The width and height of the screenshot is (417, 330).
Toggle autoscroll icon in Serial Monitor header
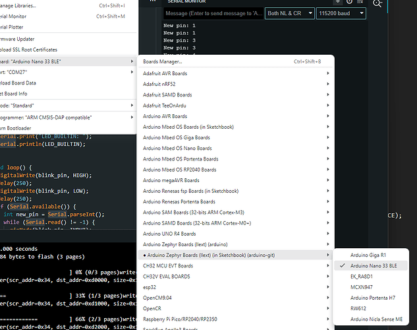[x=338, y=1]
